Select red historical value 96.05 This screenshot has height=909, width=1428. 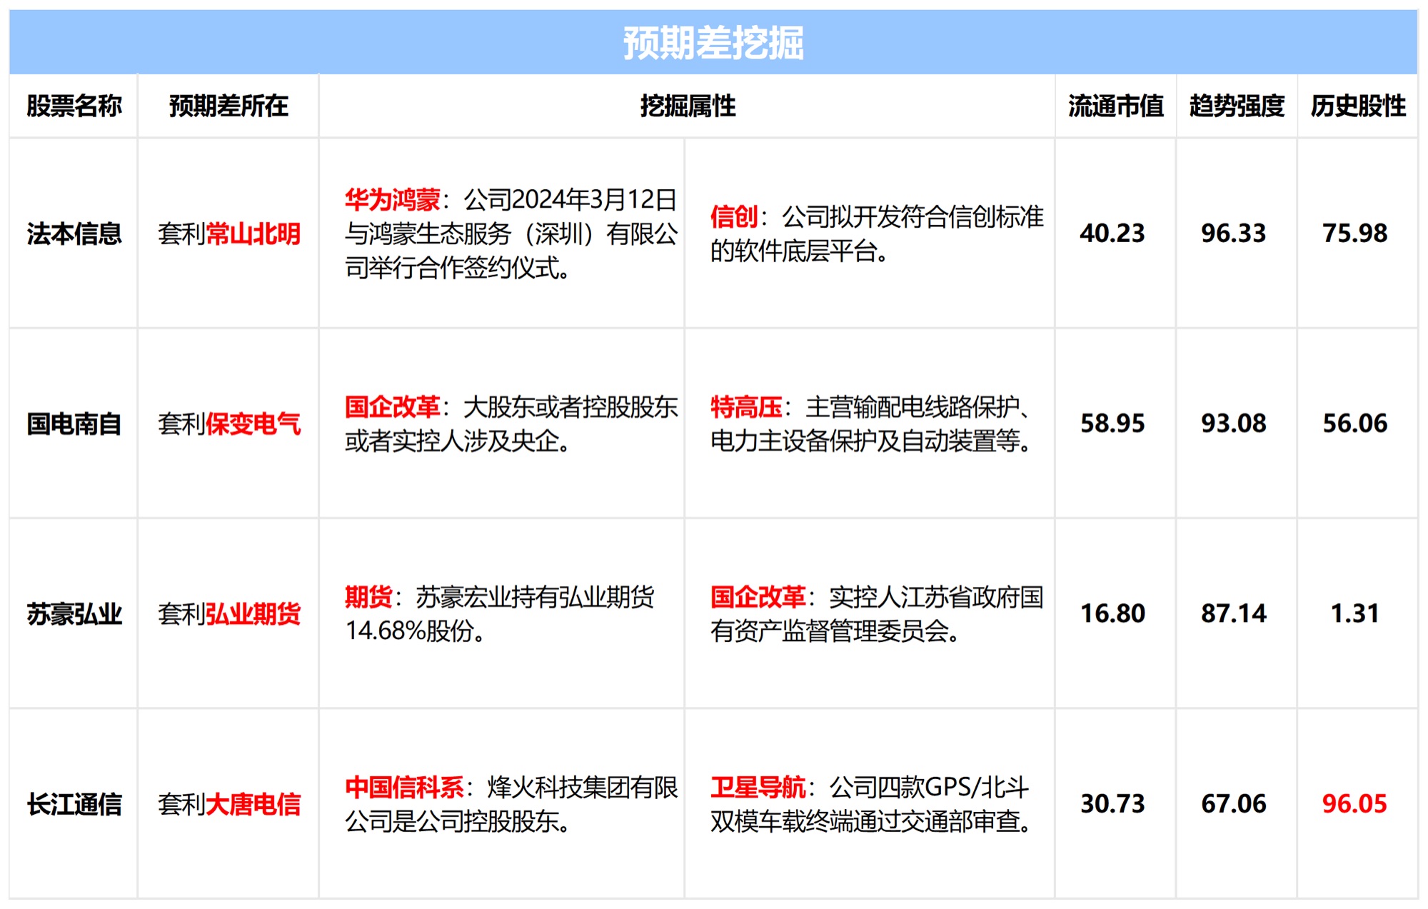point(1354,804)
